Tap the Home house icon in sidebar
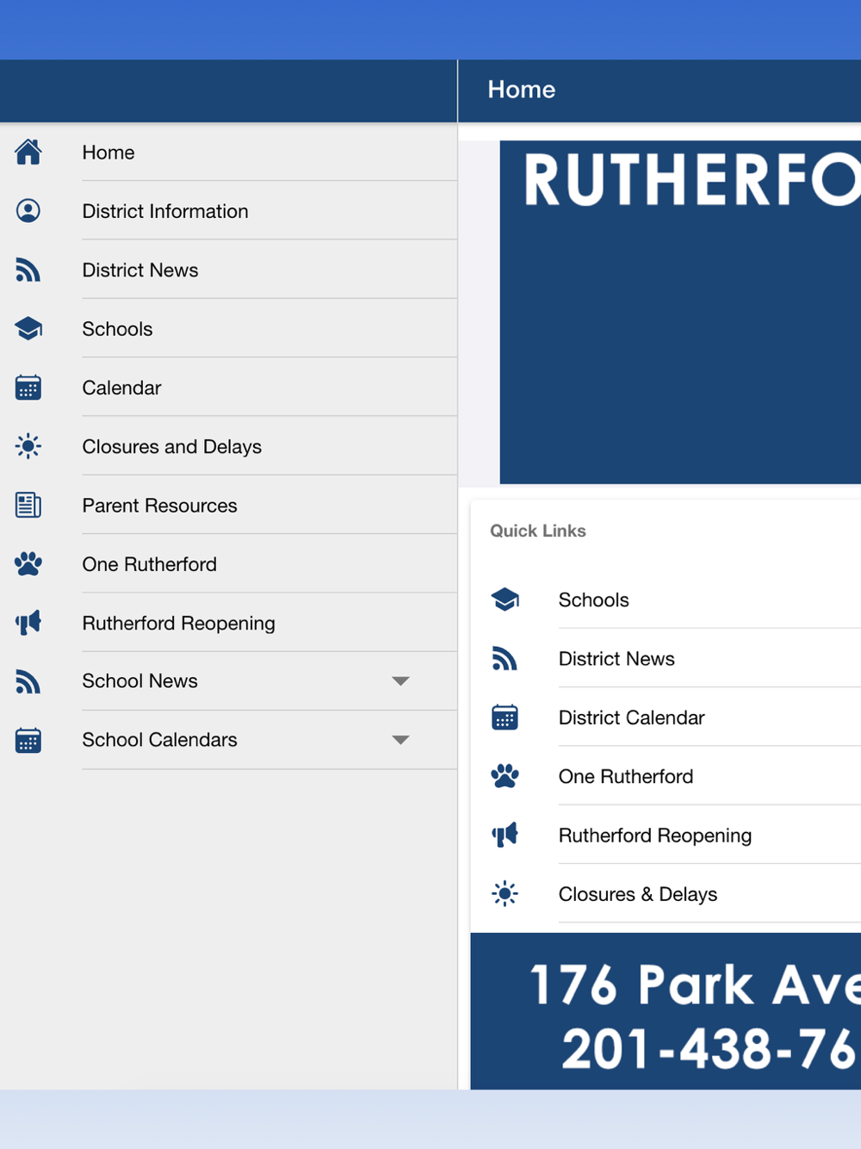 pos(28,152)
